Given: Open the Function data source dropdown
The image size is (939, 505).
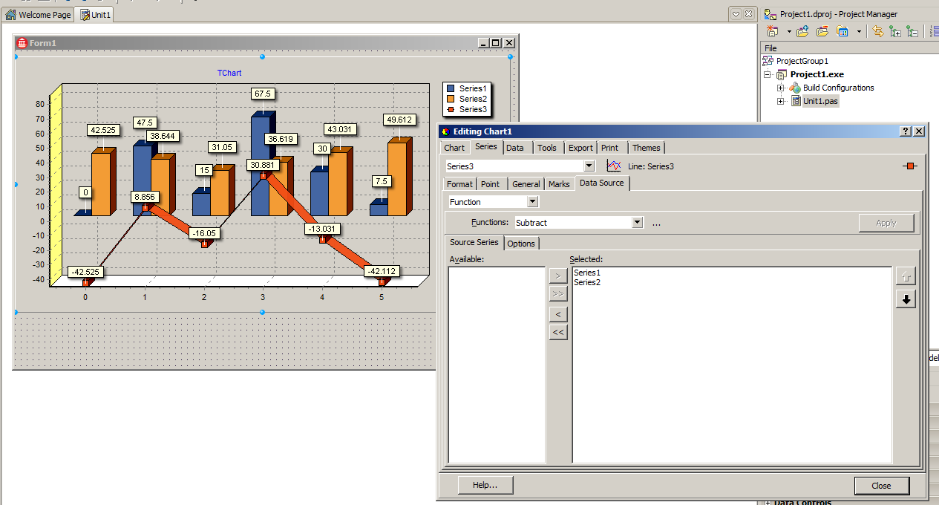Looking at the screenshot, I should point(532,201).
